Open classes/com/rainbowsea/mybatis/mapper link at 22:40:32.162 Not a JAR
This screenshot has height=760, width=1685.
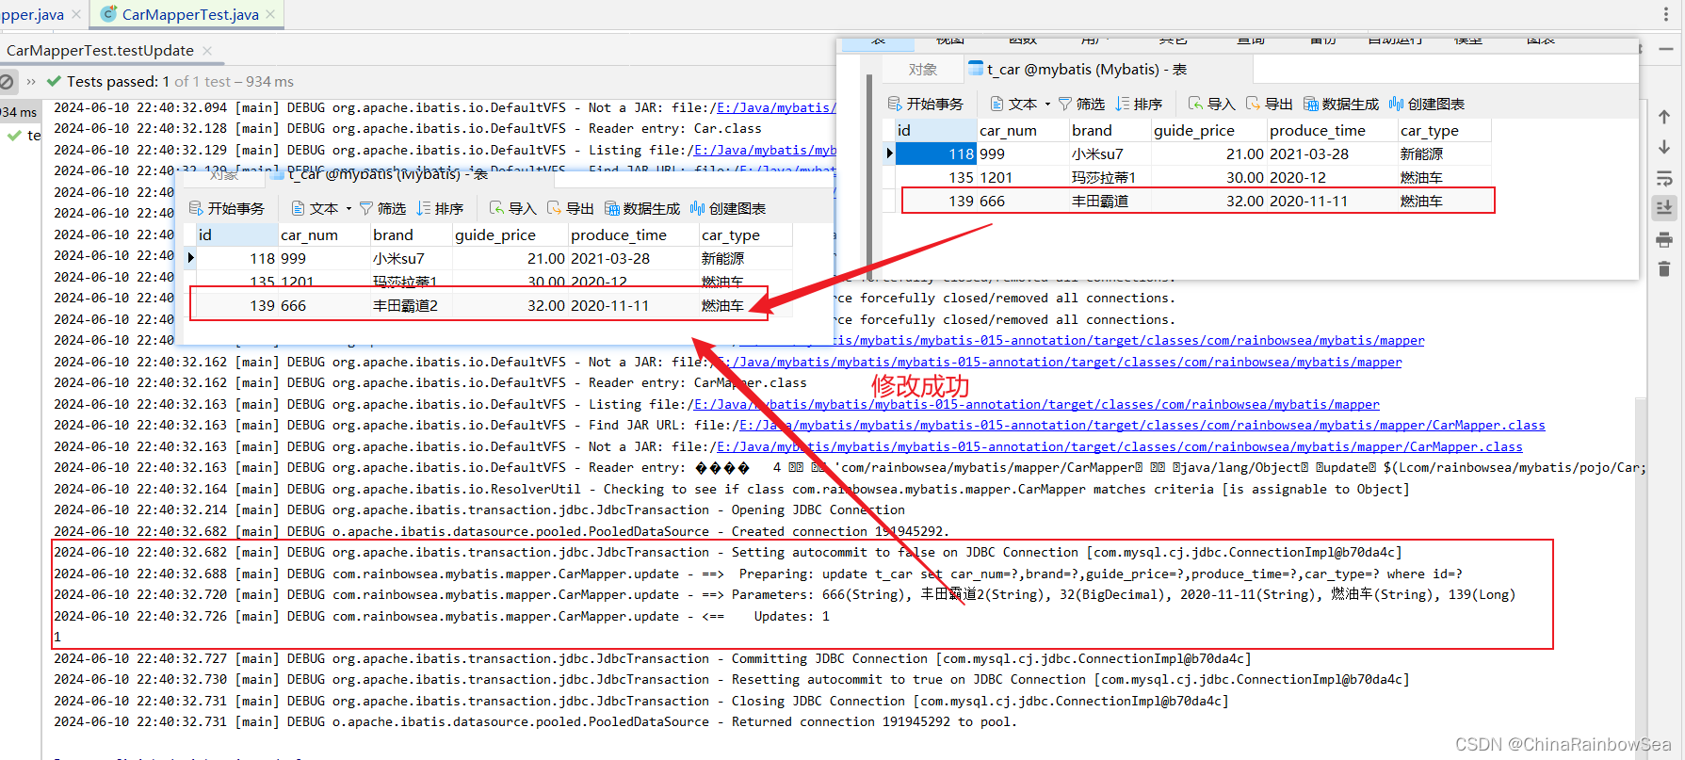tap(1060, 362)
